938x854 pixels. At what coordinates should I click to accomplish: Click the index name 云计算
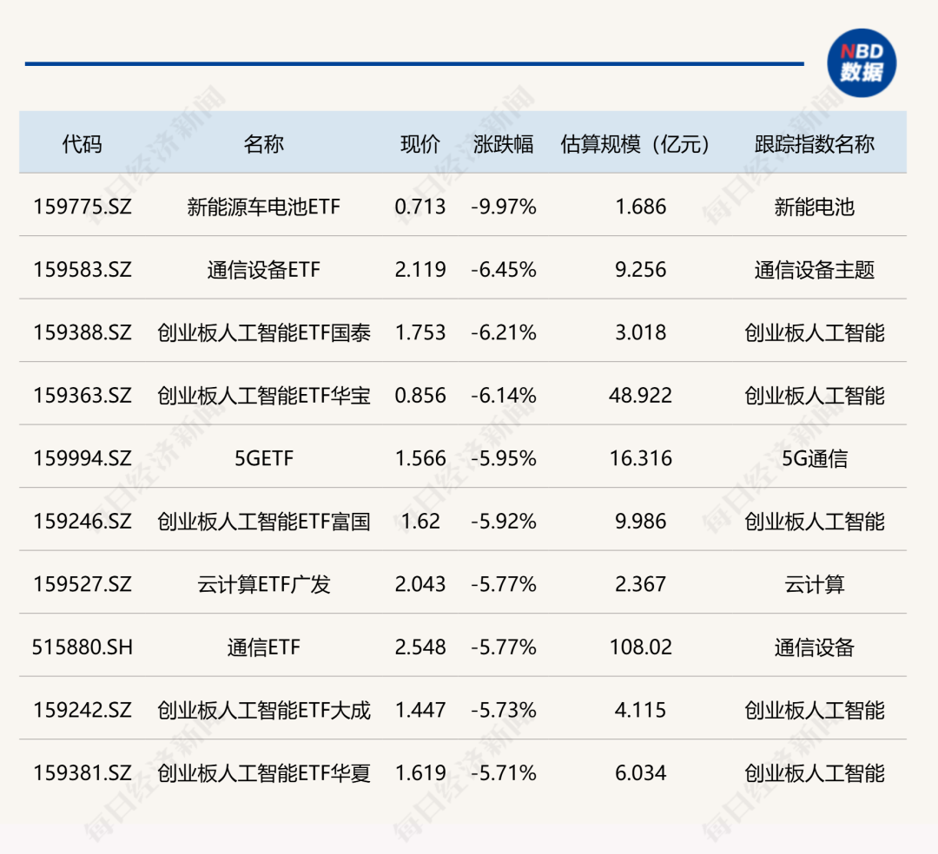point(814,584)
